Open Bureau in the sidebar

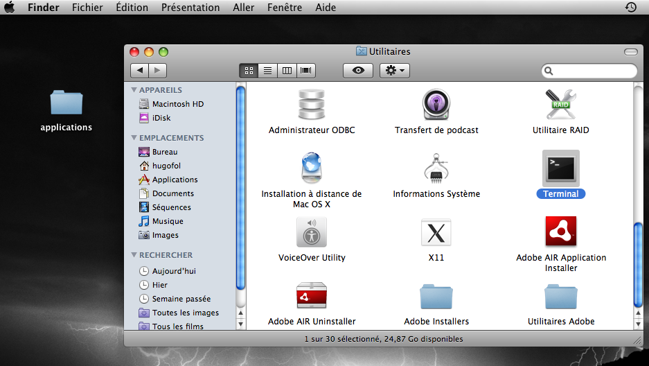[158, 152]
